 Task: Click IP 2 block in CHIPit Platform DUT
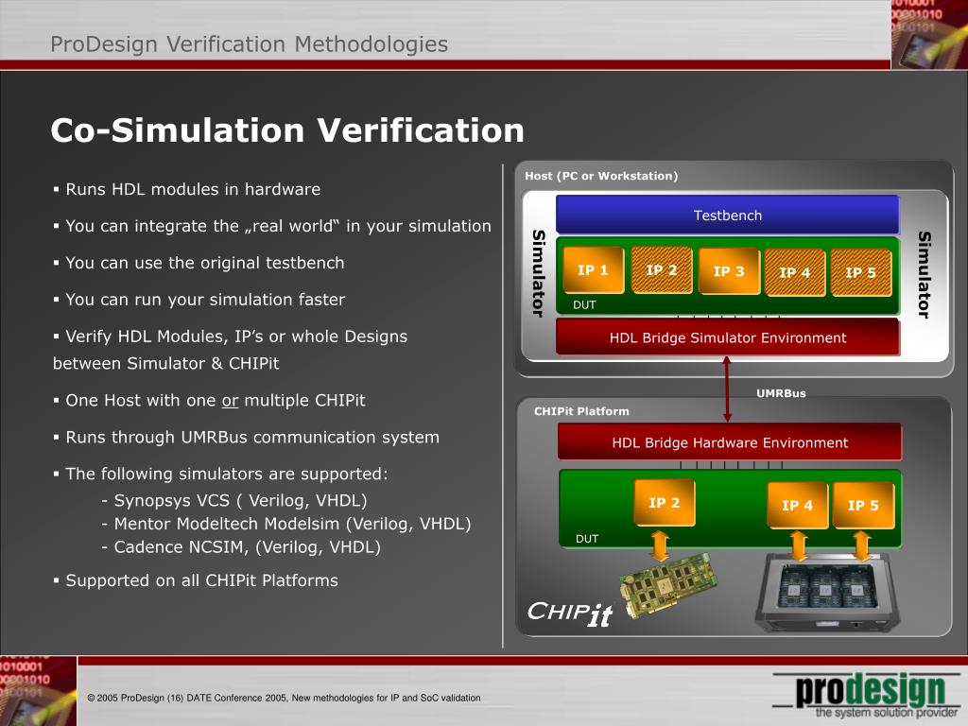pyautogui.click(x=665, y=503)
